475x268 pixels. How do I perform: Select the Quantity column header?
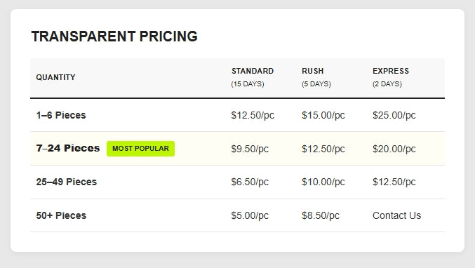(55, 77)
